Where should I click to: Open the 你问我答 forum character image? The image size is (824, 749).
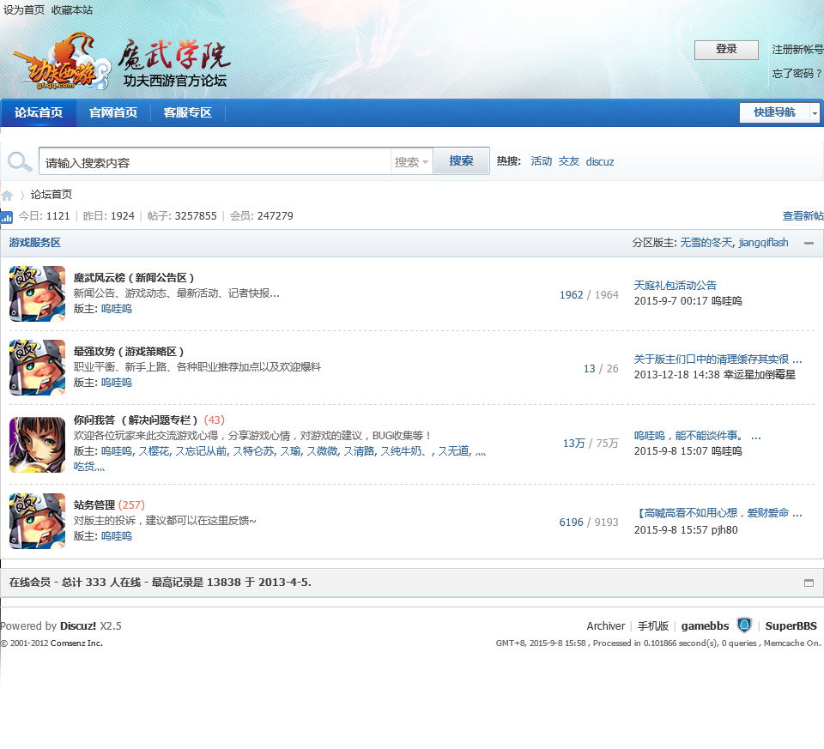coord(37,444)
